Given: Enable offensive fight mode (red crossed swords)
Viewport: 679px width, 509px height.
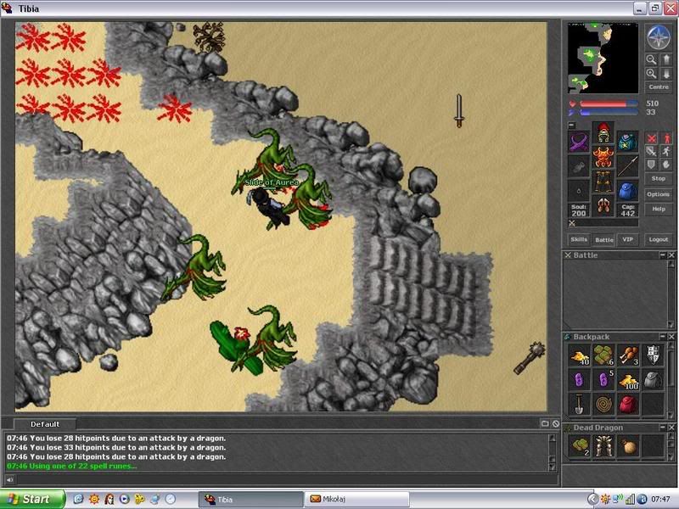Looking at the screenshot, I should [x=651, y=138].
